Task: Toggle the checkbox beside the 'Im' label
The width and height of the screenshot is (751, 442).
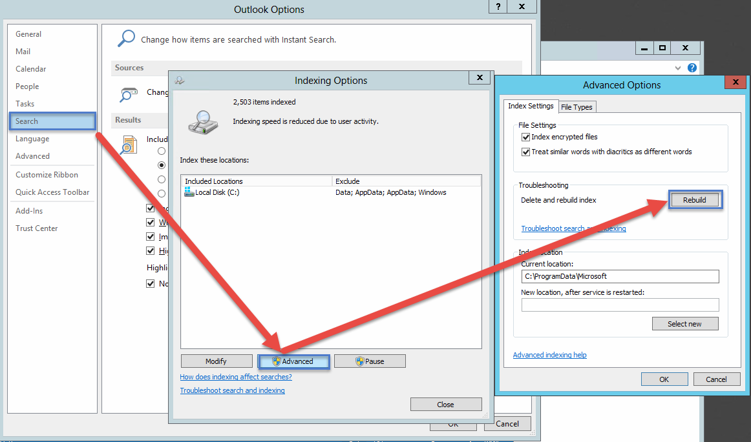Action: coord(151,237)
